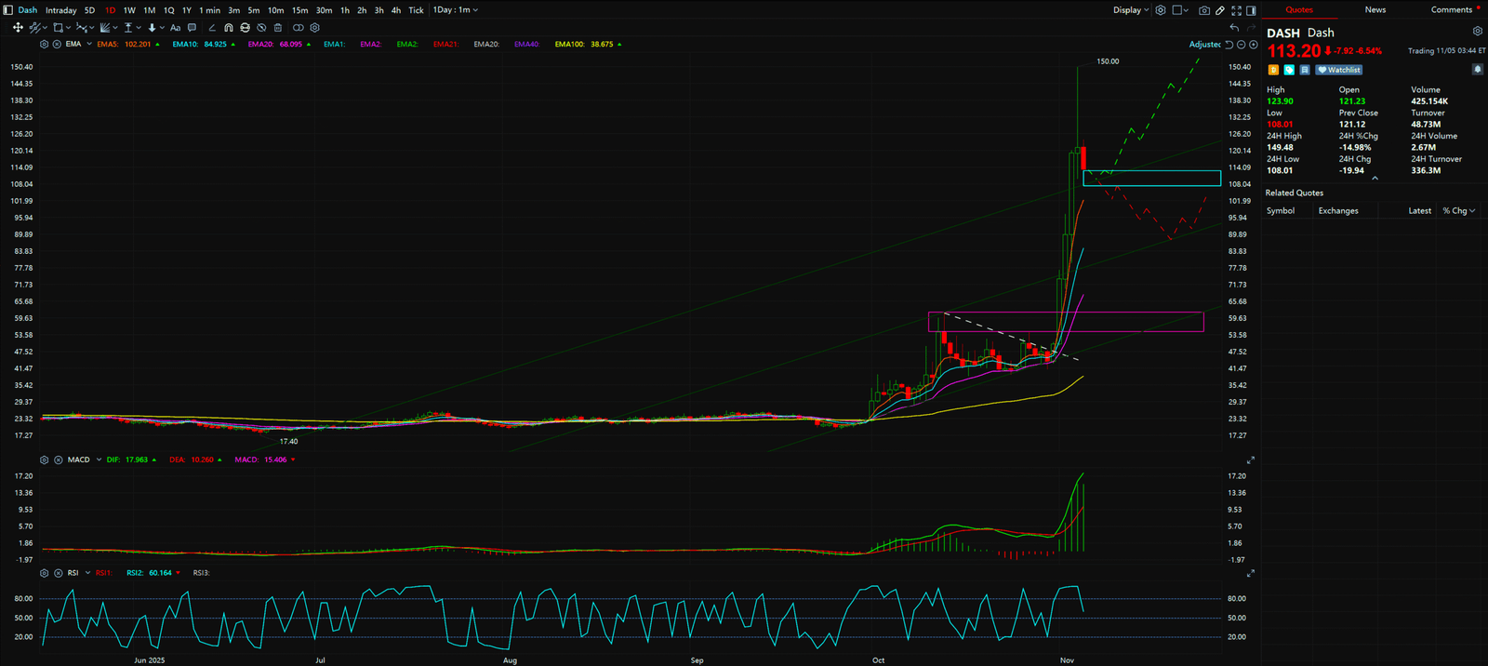Enter fullscreen chart mode
Viewport: 1488px width, 666px height.
[1236, 10]
